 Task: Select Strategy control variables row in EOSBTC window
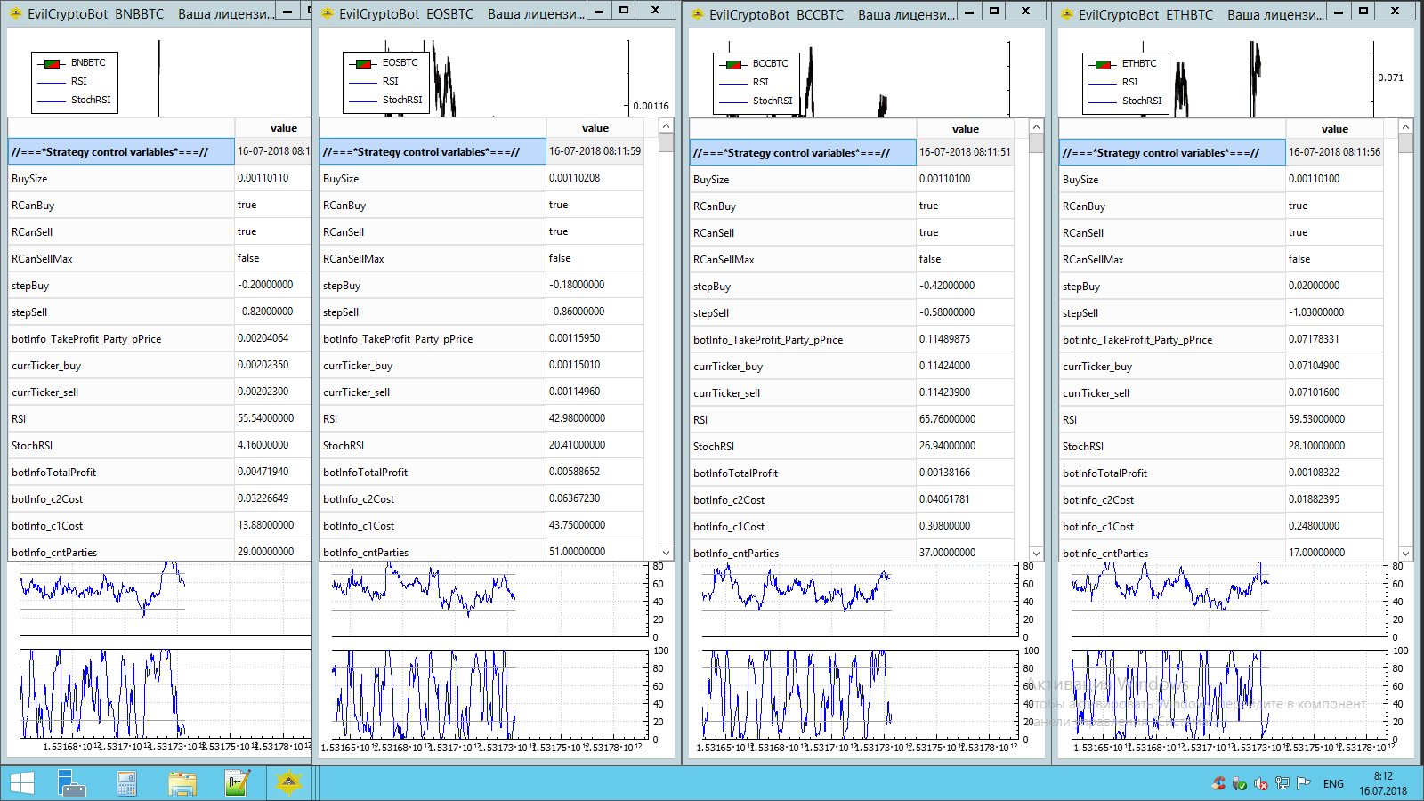click(x=433, y=152)
